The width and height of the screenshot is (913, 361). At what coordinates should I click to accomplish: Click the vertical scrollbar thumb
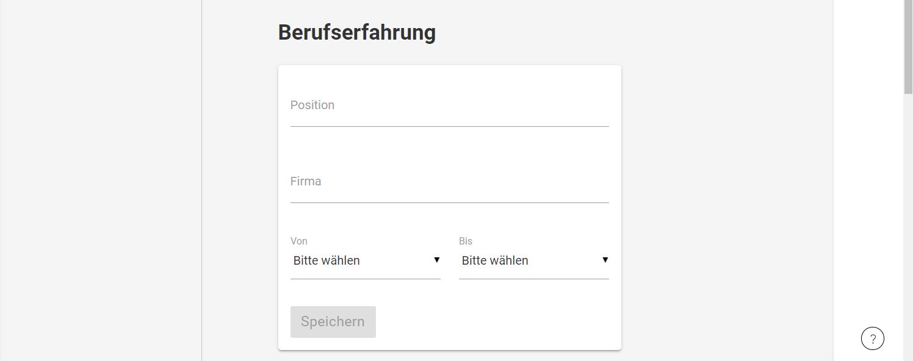(908, 47)
